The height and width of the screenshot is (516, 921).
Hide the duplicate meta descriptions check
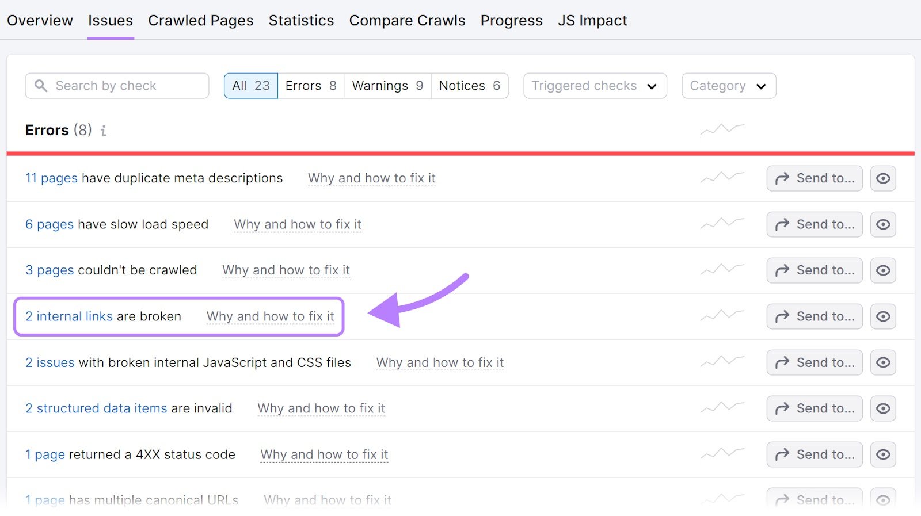(883, 178)
